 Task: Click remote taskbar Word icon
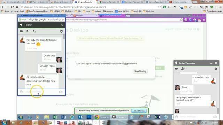pyautogui.click(x=63, y=117)
